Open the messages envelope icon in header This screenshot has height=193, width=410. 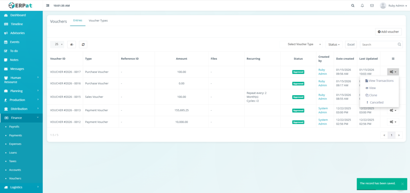(372, 6)
